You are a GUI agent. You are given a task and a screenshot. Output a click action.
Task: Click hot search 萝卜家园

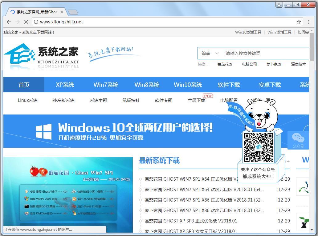(274, 64)
